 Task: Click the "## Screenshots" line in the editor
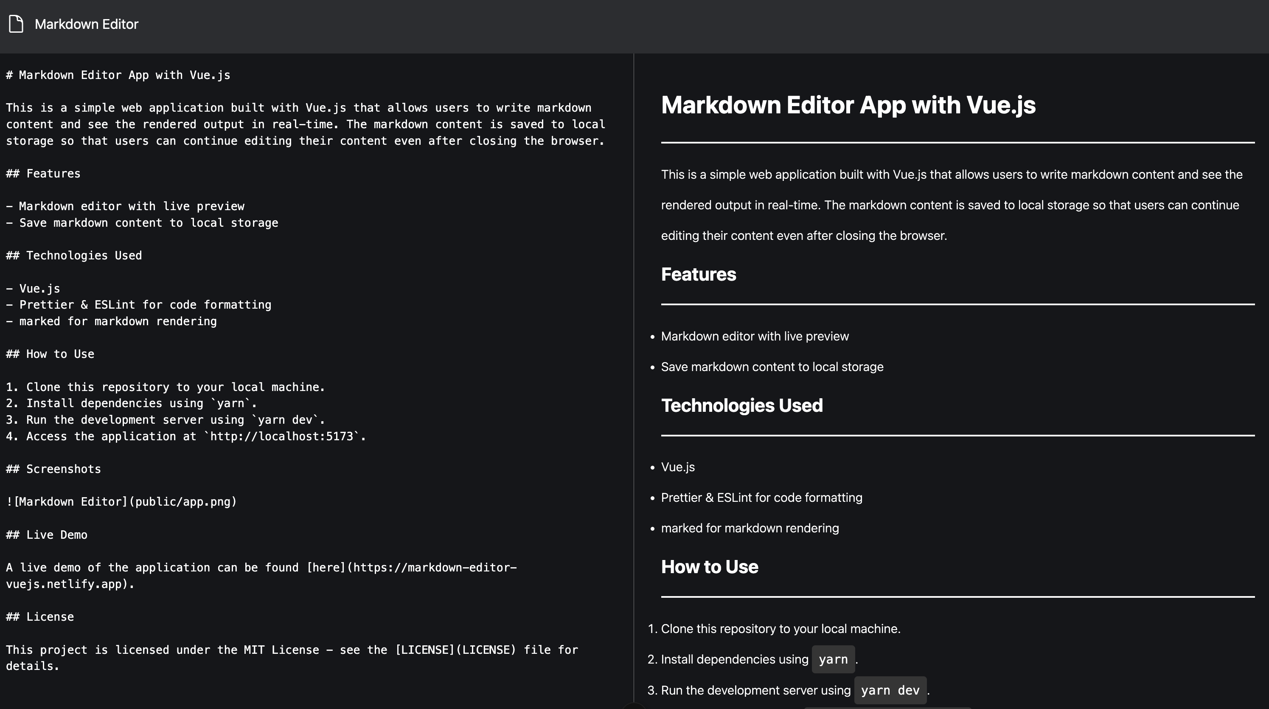click(54, 469)
